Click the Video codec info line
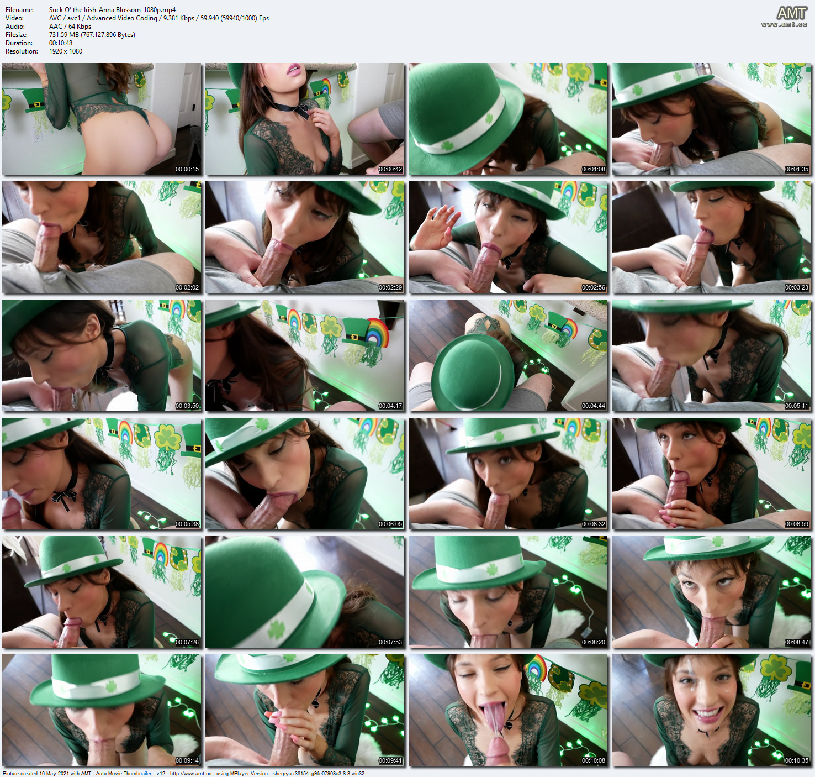 [x=158, y=18]
